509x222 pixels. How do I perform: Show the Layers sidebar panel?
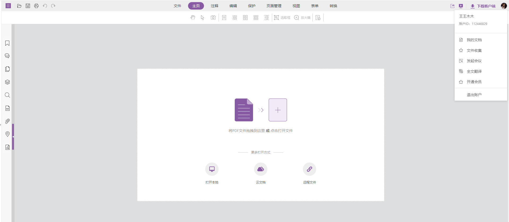coord(7,82)
